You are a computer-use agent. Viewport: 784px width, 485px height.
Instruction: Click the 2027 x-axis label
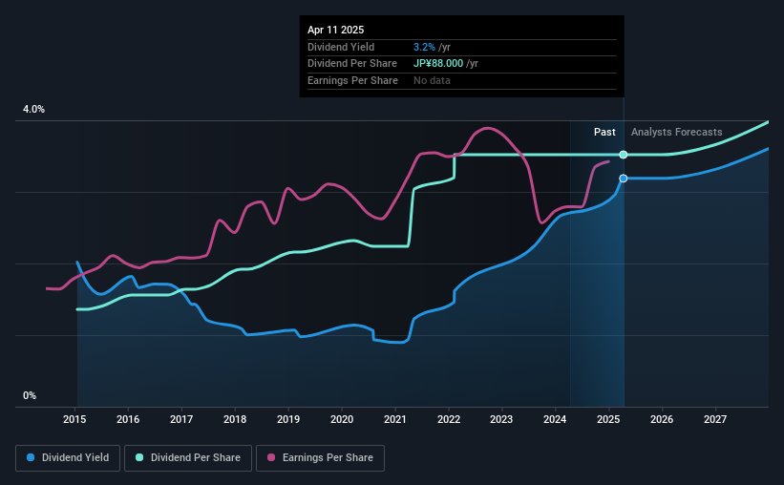715,419
